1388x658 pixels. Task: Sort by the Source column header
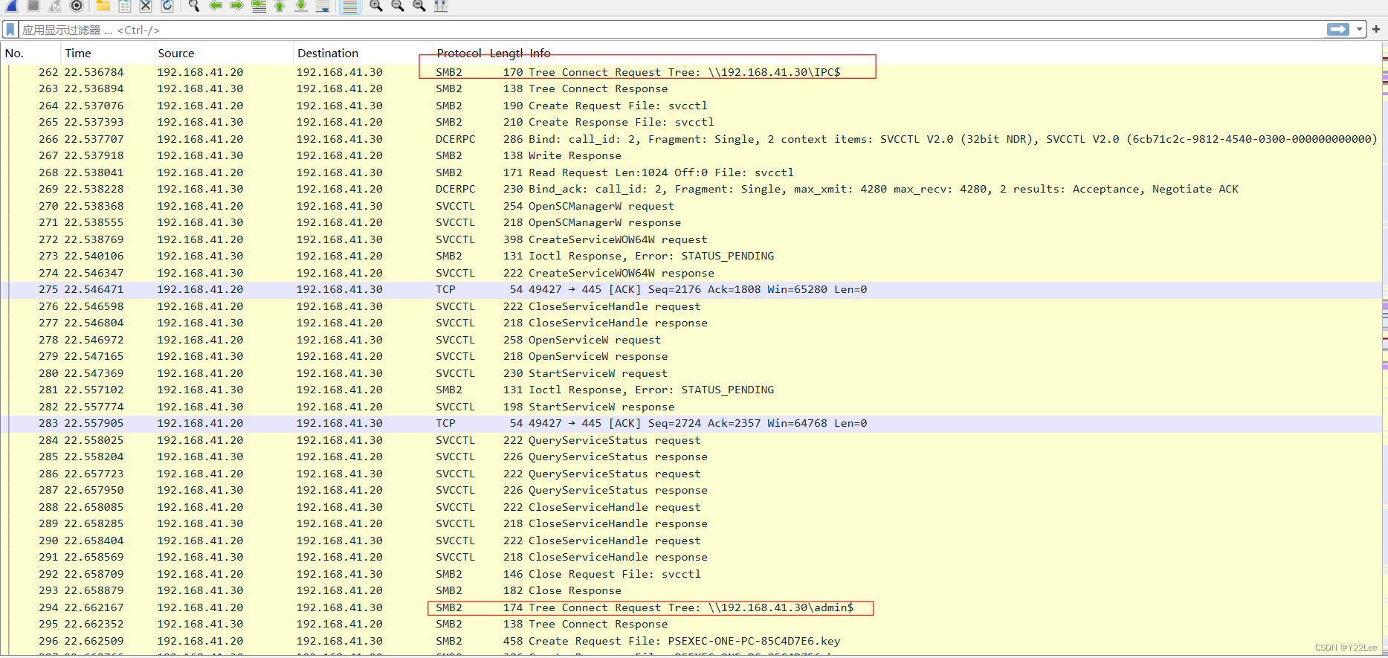click(x=223, y=54)
